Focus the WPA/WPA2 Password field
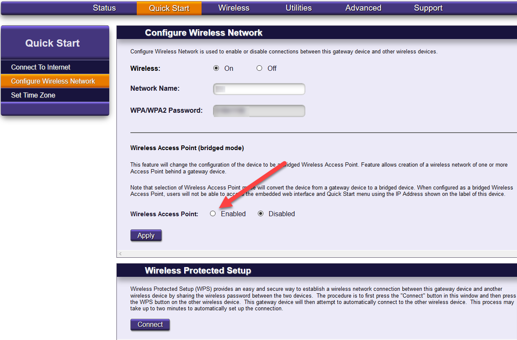 (259, 111)
